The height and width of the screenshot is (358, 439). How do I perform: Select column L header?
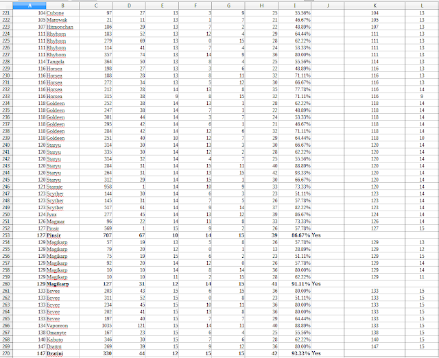(422, 5)
